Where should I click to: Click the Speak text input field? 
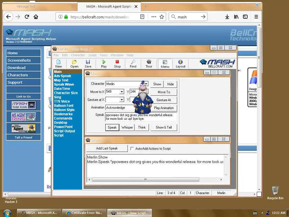141,117
